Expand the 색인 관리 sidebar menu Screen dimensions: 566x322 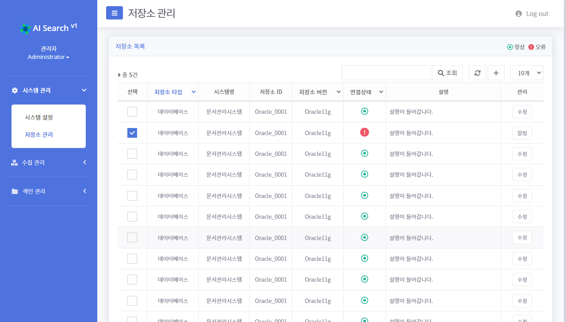(49, 191)
